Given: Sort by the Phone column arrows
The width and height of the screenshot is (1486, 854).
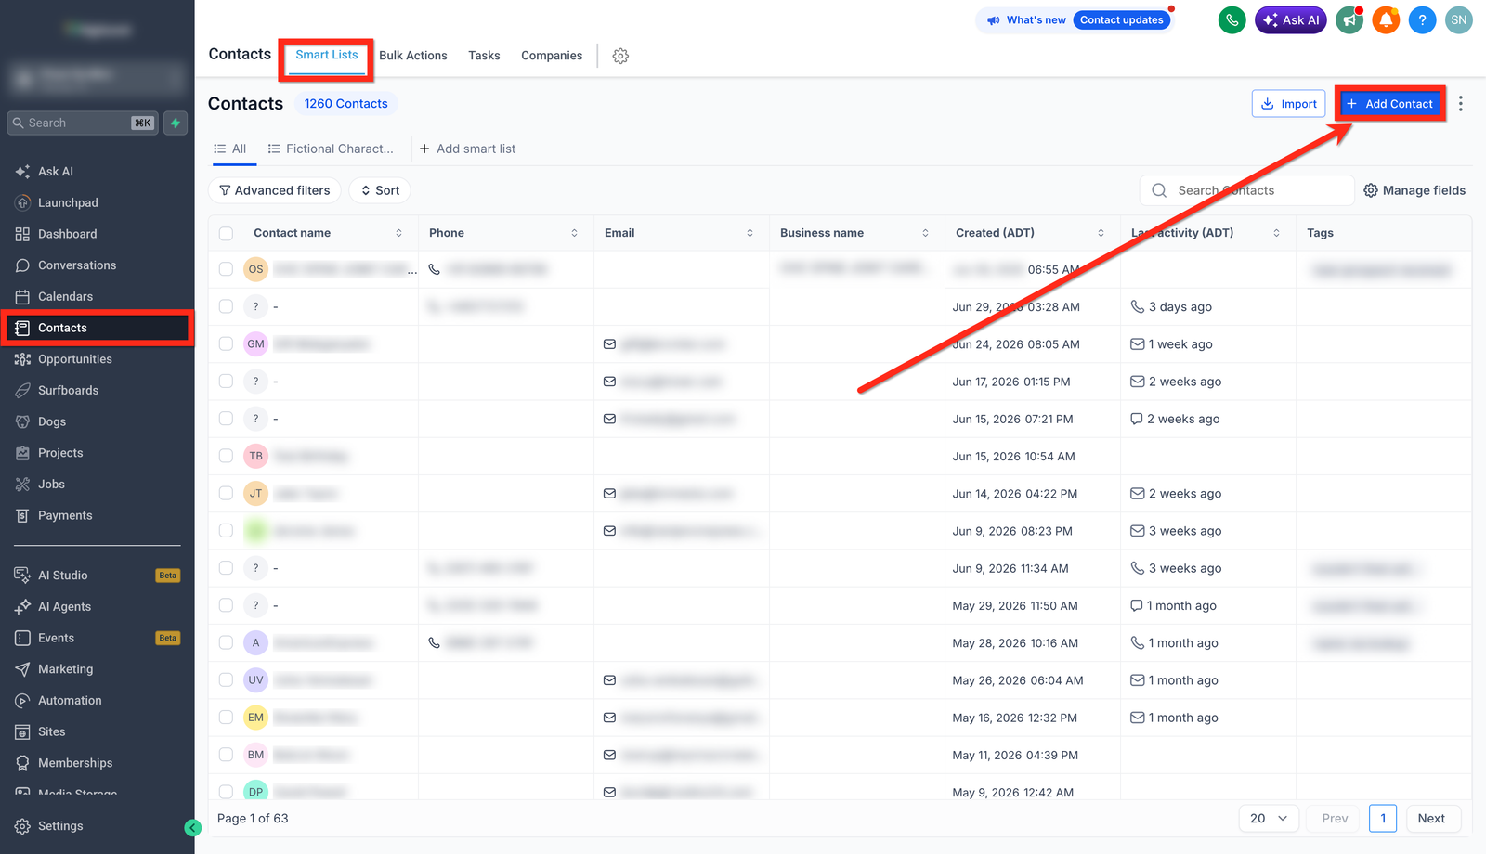Looking at the screenshot, I should [x=574, y=233].
